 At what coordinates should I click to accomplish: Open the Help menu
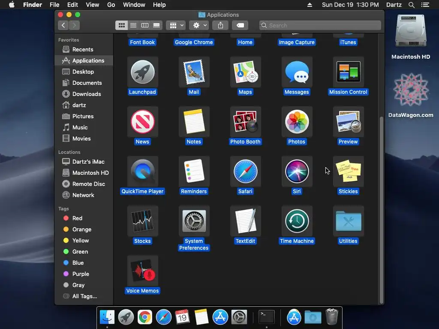point(159,5)
